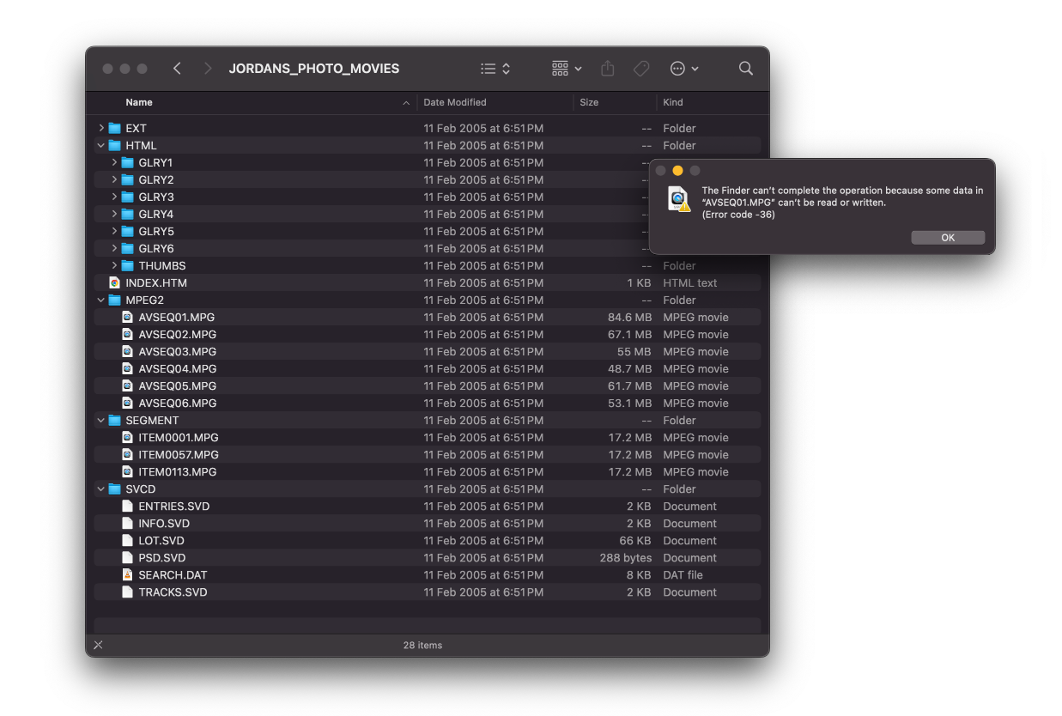Screen dimensions: 1062x716
Task: Click the Back navigation arrow
Action: point(177,68)
